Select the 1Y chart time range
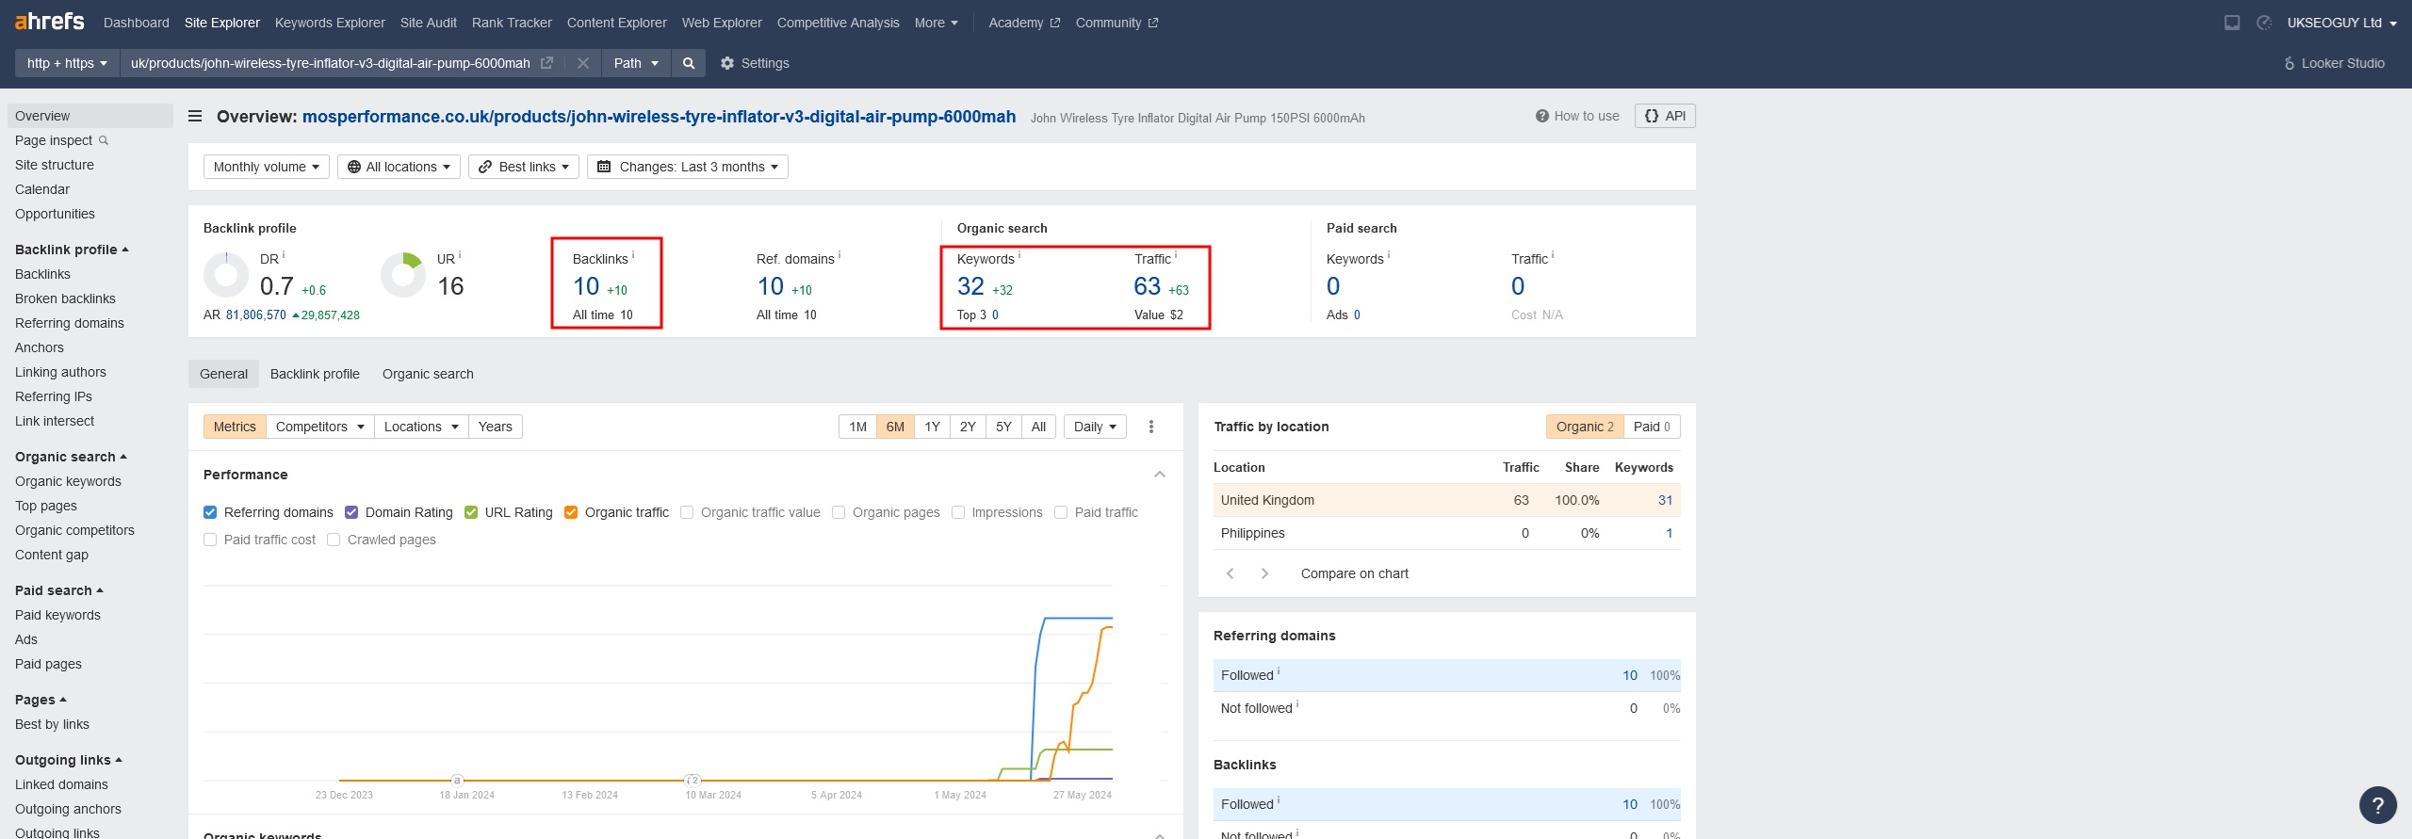Viewport: 2412px width, 839px height. [x=932, y=427]
